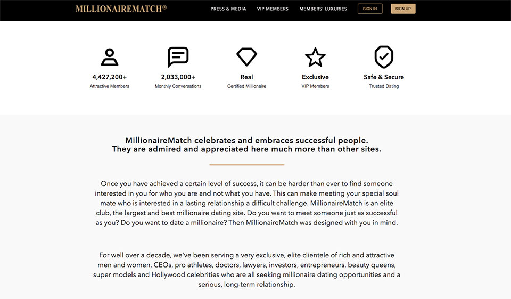Click the MillionaireMatch logo
This screenshot has height=299, width=511.
(x=121, y=9)
